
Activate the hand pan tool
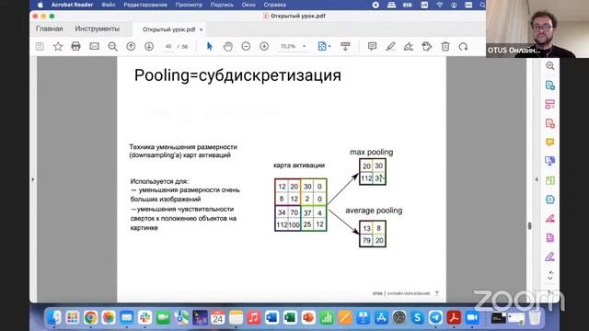pyautogui.click(x=227, y=47)
